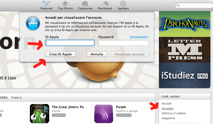213x124 pixels.
Task: Click the Crea ID Apple button
Action: tap(61, 54)
